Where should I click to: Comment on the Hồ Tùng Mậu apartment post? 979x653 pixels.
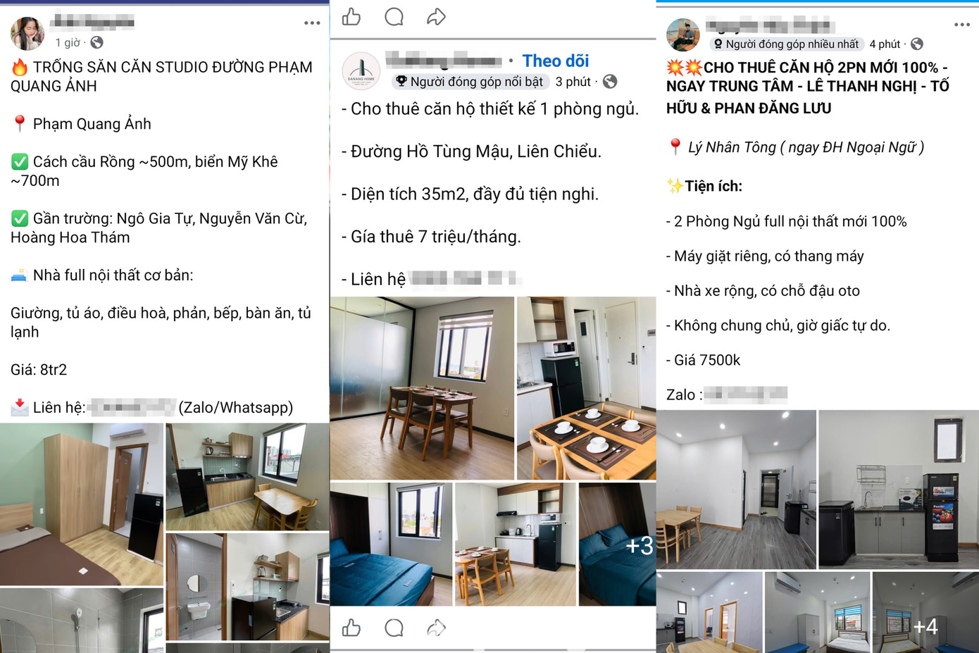click(394, 628)
